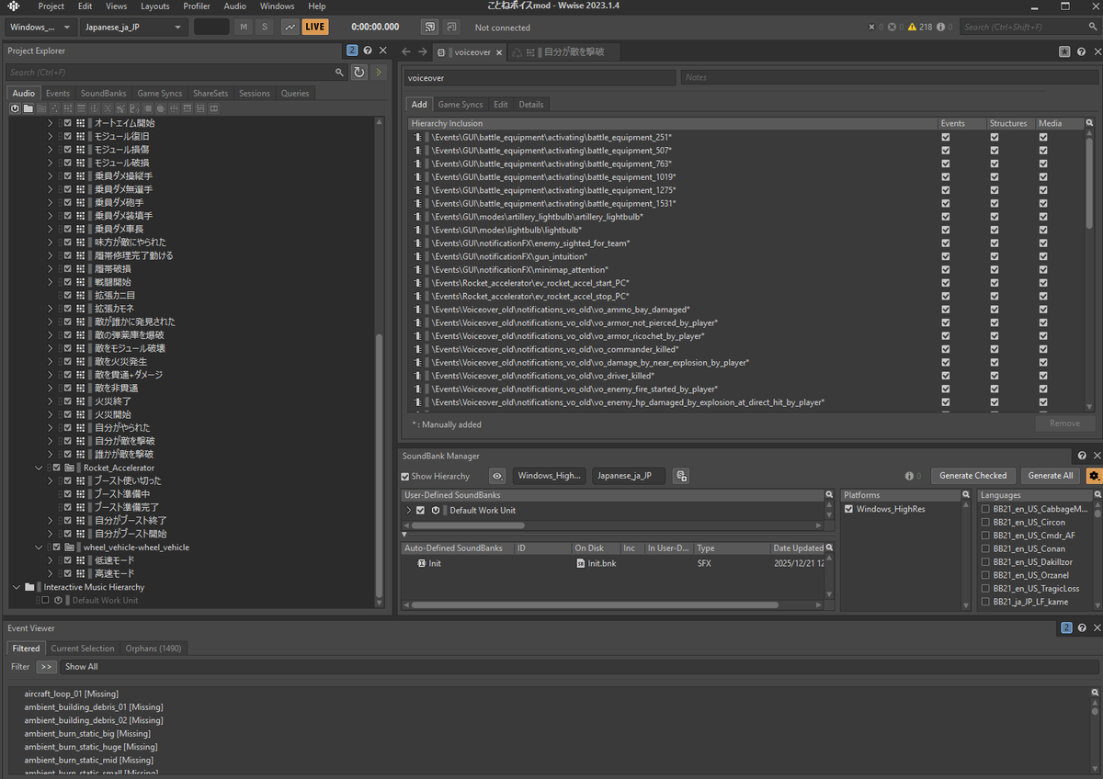Viewport: 1103px width, 779px height.
Task: Click the forward arrow beside the voiceover tab
Action: point(423,51)
